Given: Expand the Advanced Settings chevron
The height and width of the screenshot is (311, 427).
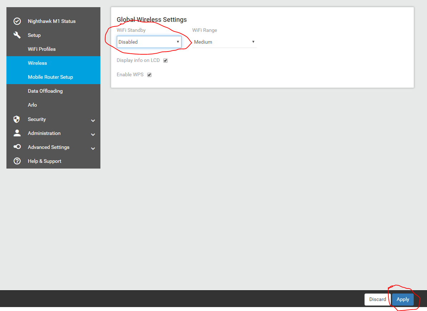Looking at the screenshot, I should pyautogui.click(x=93, y=149).
